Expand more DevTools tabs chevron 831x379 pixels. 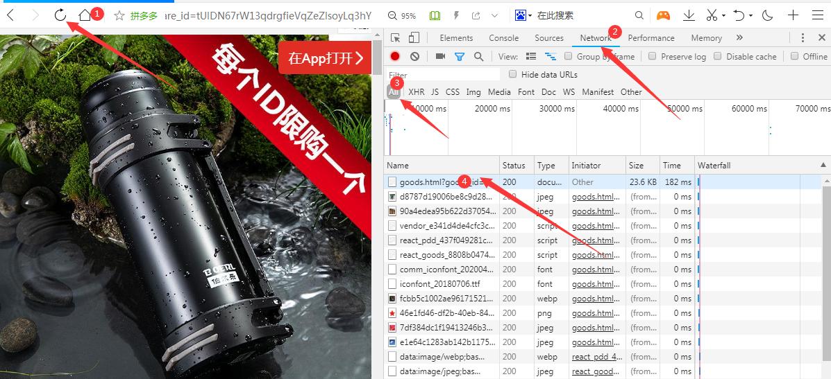point(739,37)
